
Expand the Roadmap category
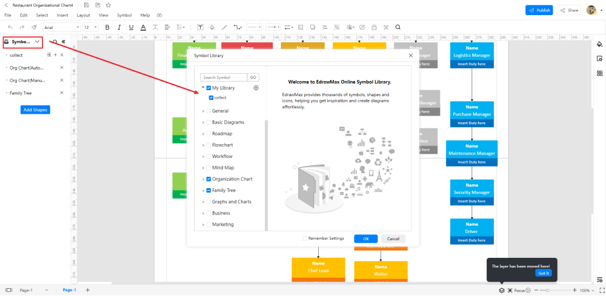pos(204,134)
